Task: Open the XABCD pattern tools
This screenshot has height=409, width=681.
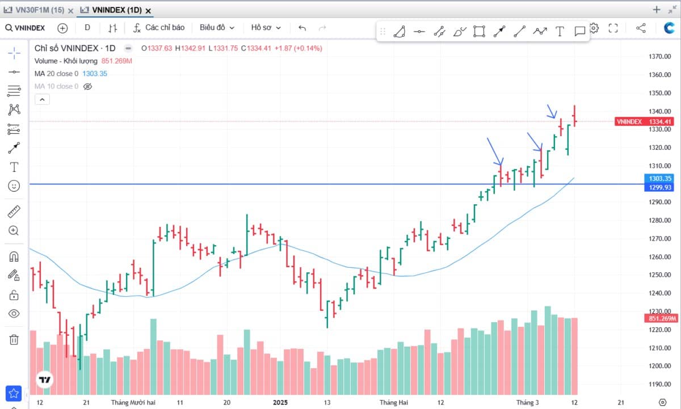Action: [x=14, y=110]
